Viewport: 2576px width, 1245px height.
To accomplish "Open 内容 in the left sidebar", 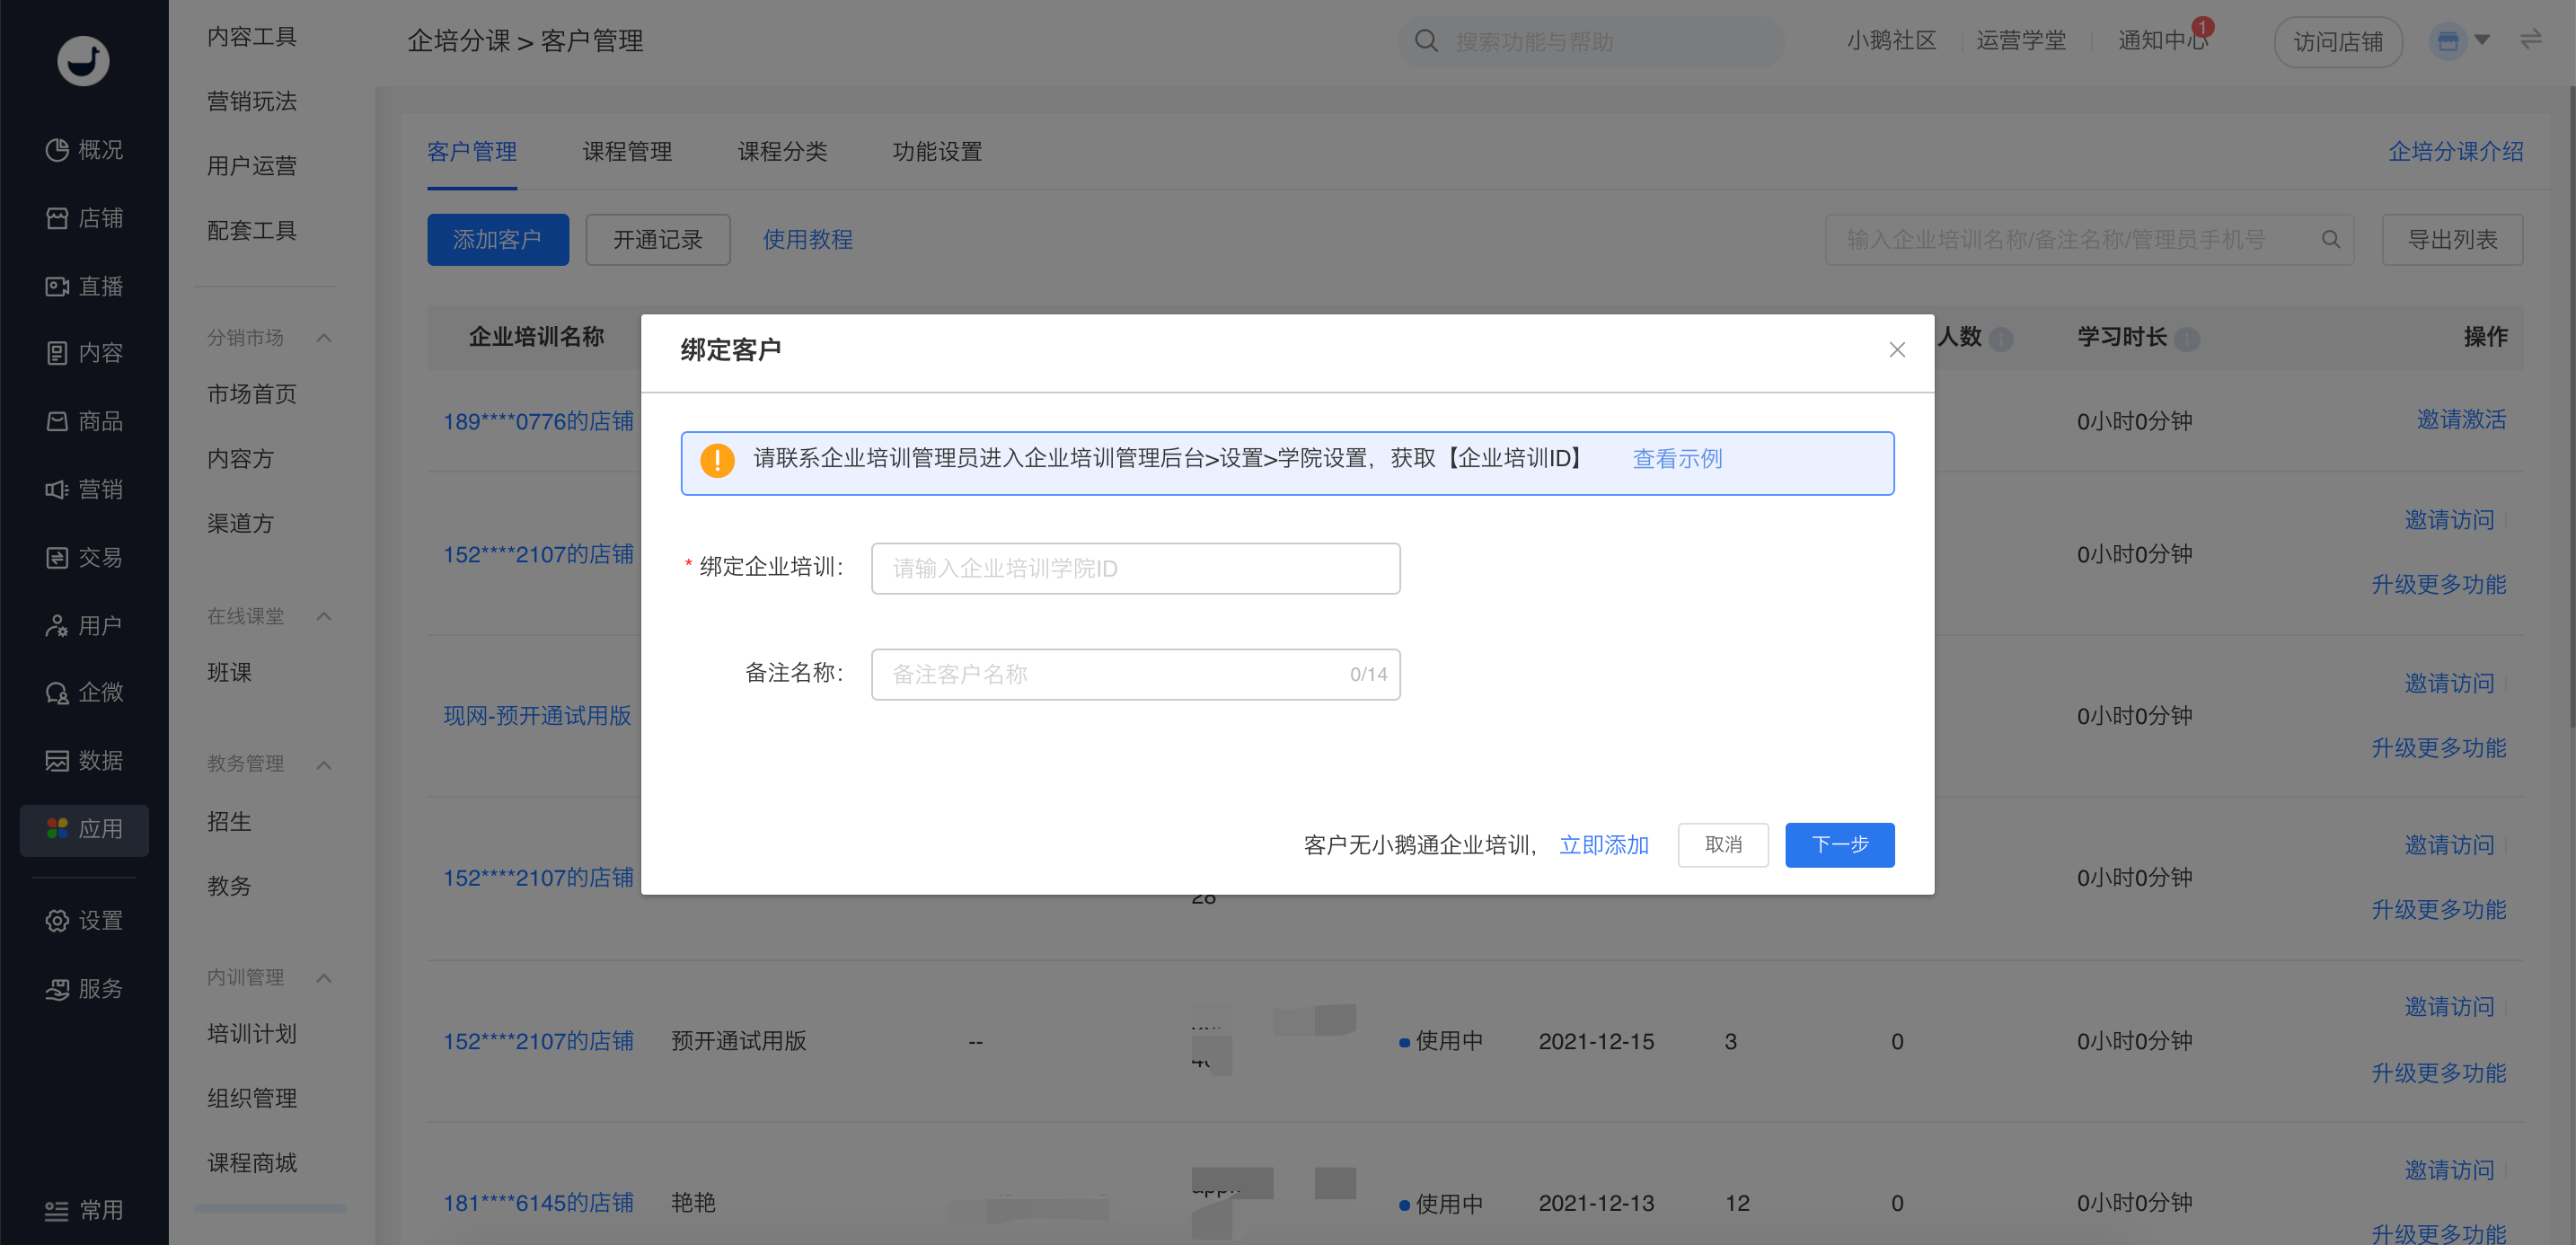I will [x=84, y=353].
